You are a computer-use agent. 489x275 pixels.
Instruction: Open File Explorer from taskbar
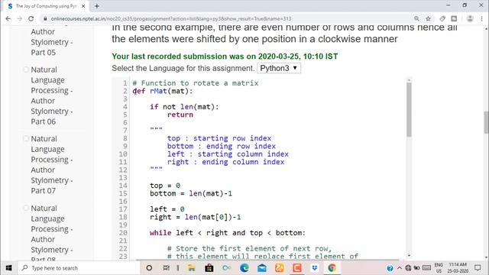coord(192,268)
